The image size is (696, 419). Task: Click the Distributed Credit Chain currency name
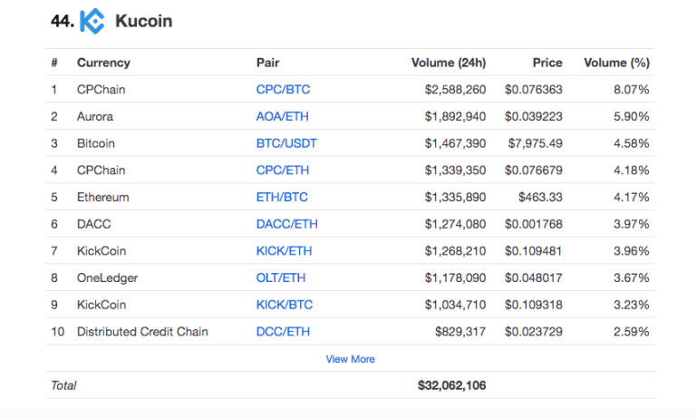pyautogui.click(x=142, y=332)
